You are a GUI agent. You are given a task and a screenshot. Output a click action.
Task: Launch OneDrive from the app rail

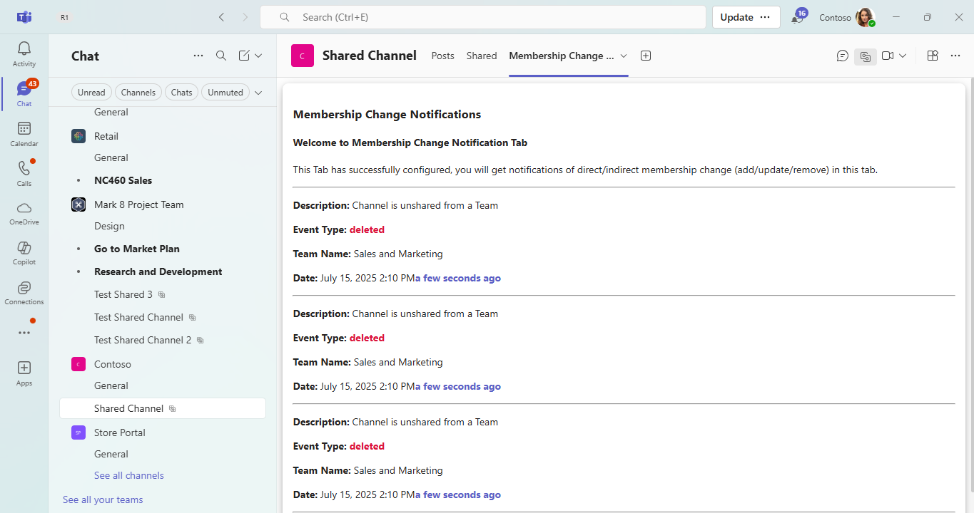coord(24,213)
